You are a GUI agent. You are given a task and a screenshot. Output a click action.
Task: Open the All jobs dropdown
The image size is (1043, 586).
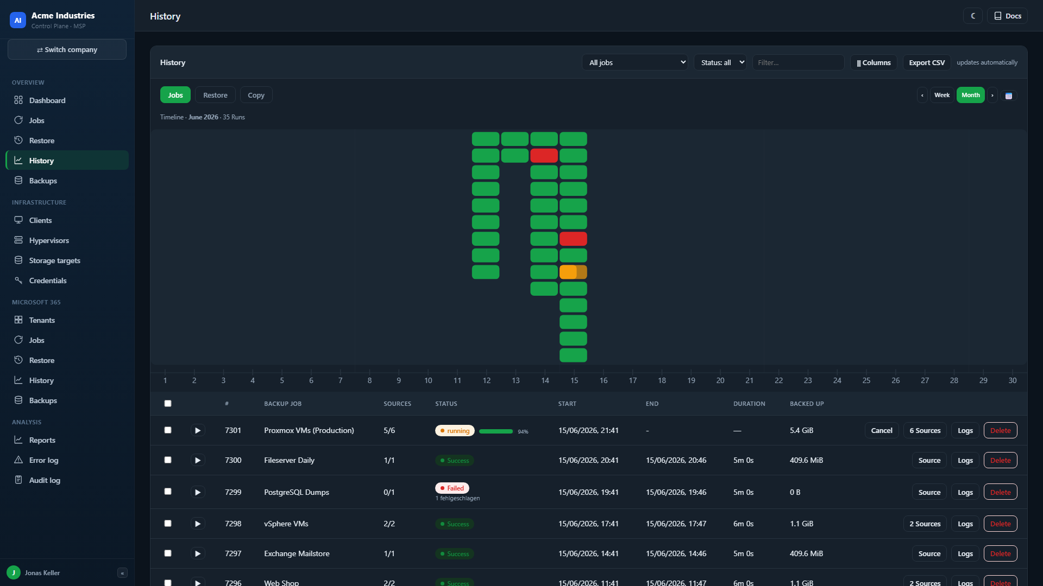(634, 62)
